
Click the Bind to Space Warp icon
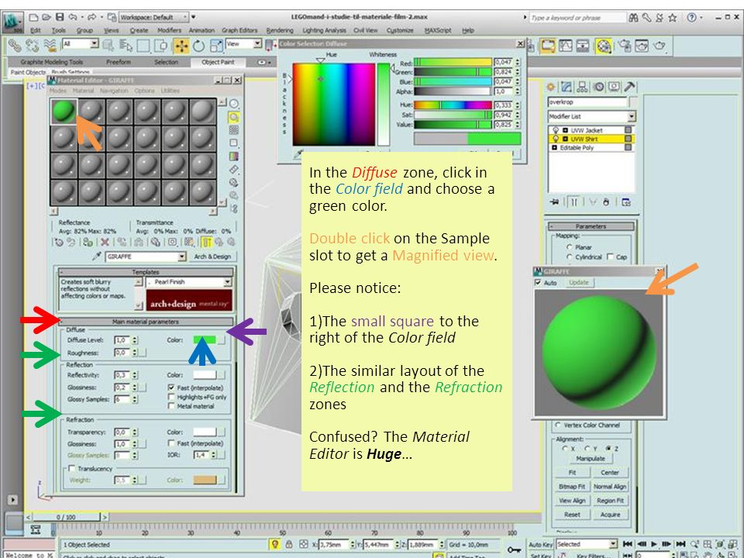click(x=50, y=46)
